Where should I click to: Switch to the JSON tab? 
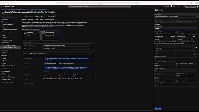click(37, 20)
